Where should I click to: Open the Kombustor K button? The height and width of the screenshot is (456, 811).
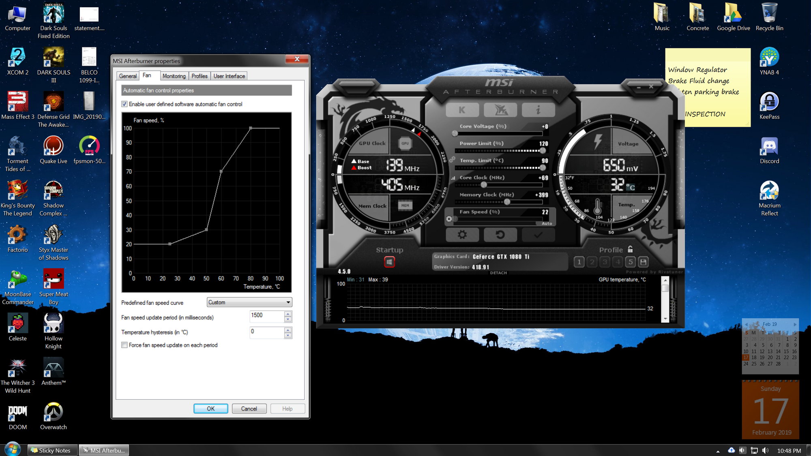tap(462, 110)
